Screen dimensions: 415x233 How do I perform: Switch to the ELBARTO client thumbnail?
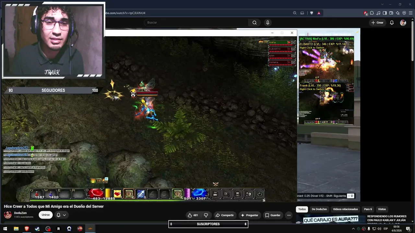coord(326,62)
